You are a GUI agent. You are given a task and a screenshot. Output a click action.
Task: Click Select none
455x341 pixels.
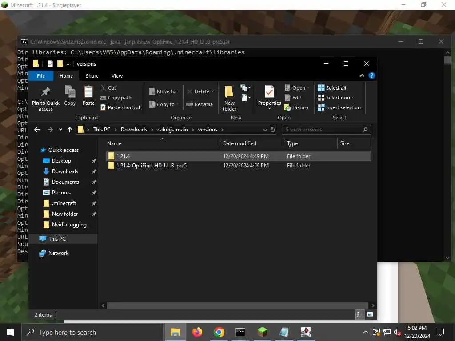tap(335, 98)
